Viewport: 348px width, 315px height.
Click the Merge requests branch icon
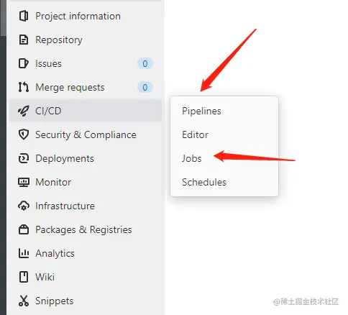(x=24, y=87)
